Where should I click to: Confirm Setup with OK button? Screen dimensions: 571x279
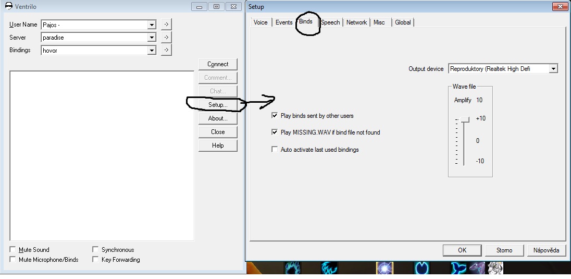click(462, 250)
